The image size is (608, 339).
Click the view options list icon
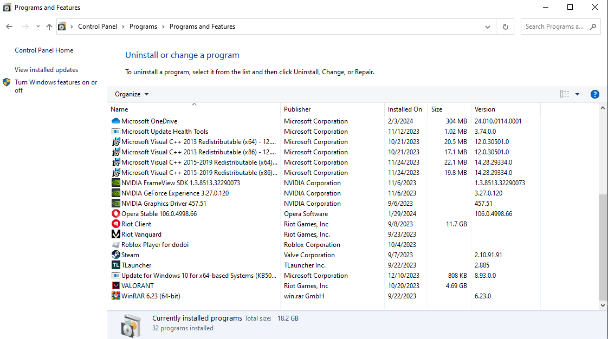(x=565, y=94)
